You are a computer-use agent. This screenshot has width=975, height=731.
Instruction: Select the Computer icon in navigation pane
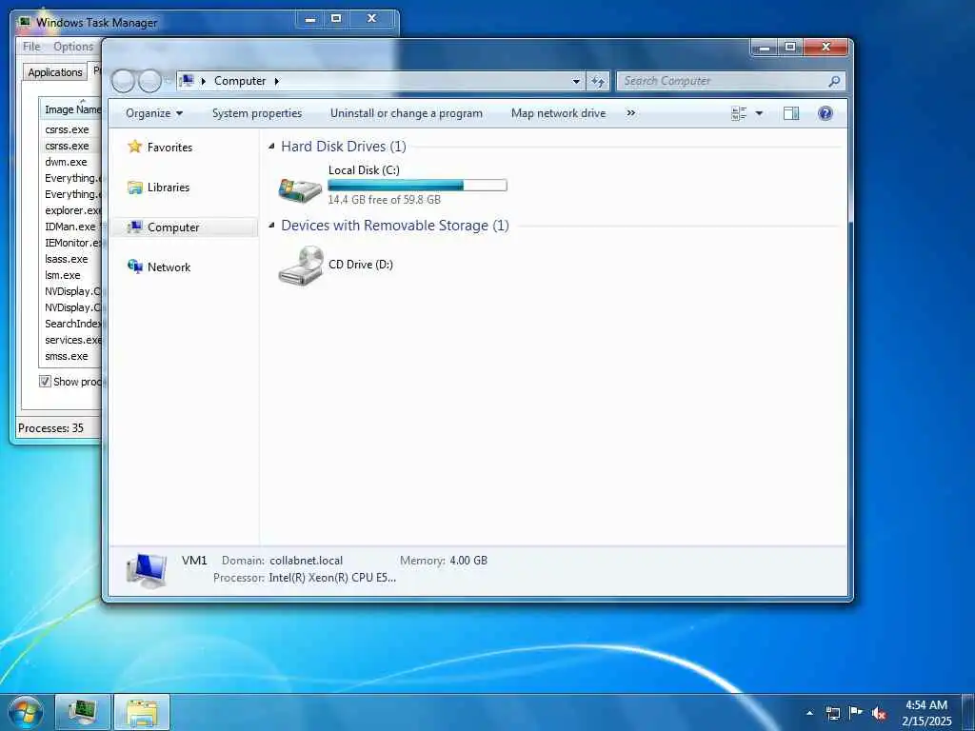(x=135, y=227)
